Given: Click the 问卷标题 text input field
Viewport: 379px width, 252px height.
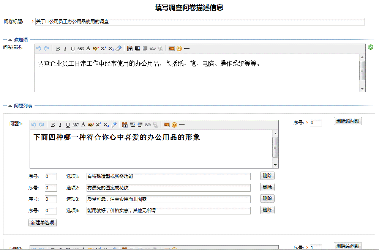Looking at the screenshot, I should tap(199, 22).
